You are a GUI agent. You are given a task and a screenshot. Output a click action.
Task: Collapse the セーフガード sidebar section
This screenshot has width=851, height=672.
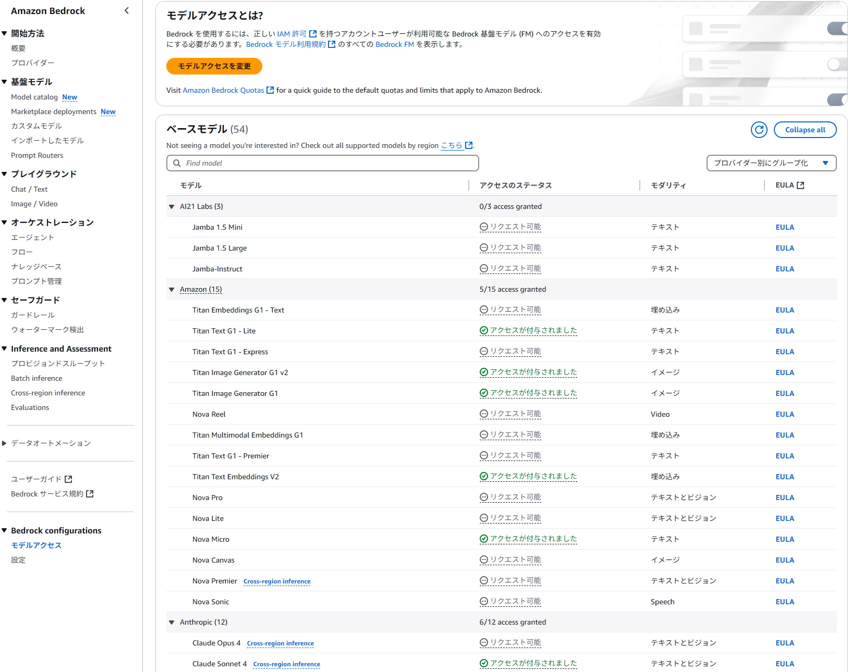(x=4, y=300)
